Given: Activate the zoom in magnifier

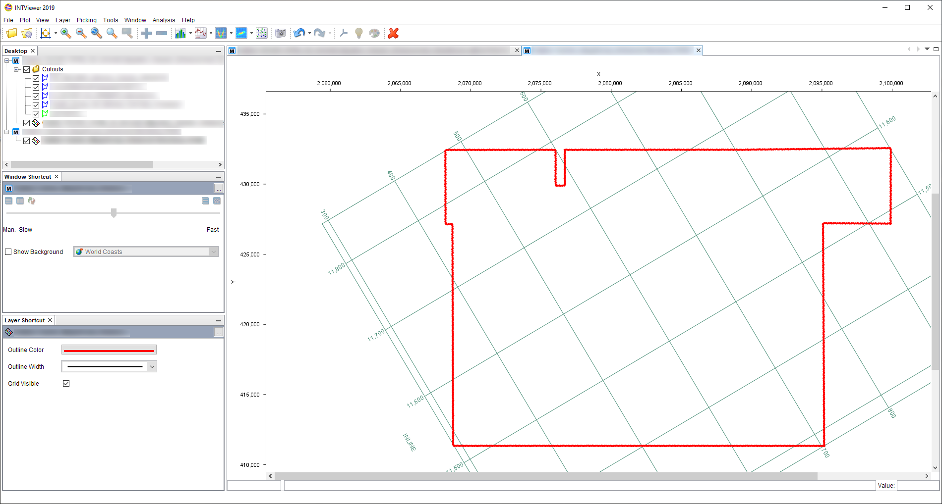Looking at the screenshot, I should point(65,33).
